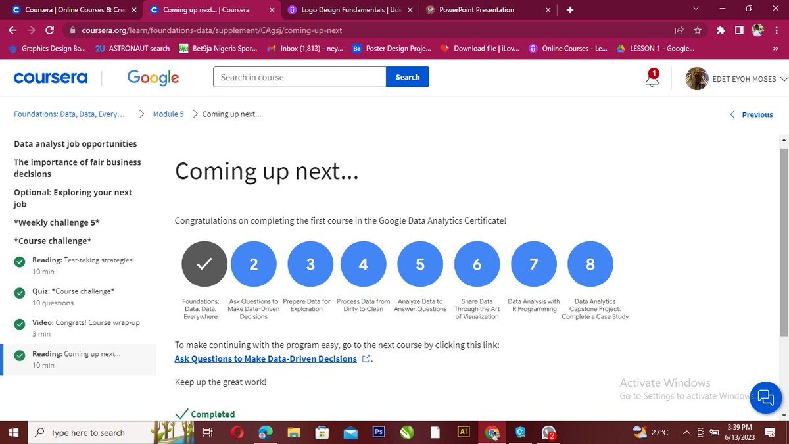Click the browser address bar URL
Image resolution: width=789 pixels, height=444 pixels.
(x=212, y=30)
